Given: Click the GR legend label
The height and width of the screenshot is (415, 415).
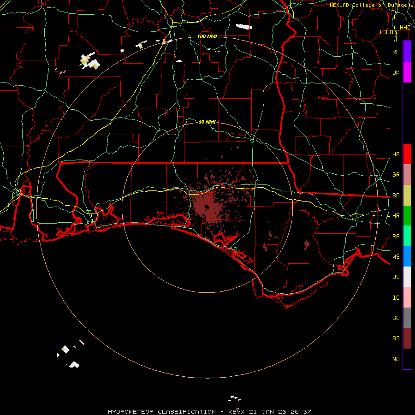Looking at the screenshot, I should point(396,174).
